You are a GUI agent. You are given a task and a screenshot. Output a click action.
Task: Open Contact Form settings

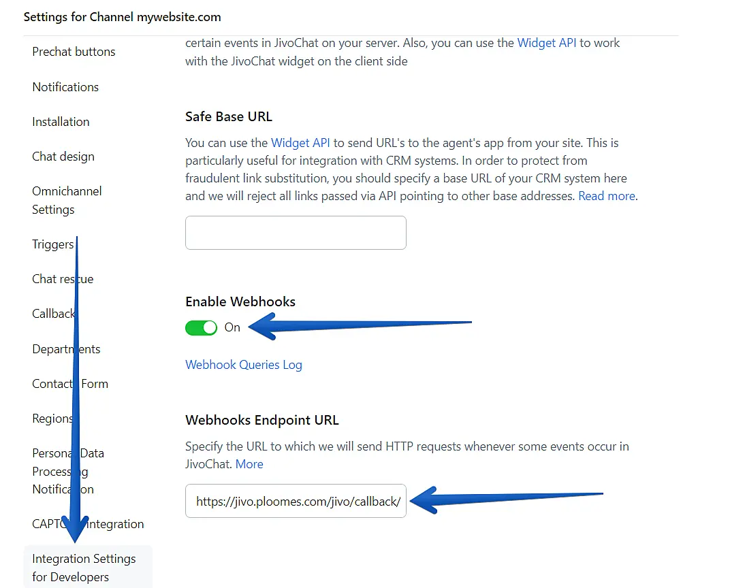pos(70,384)
